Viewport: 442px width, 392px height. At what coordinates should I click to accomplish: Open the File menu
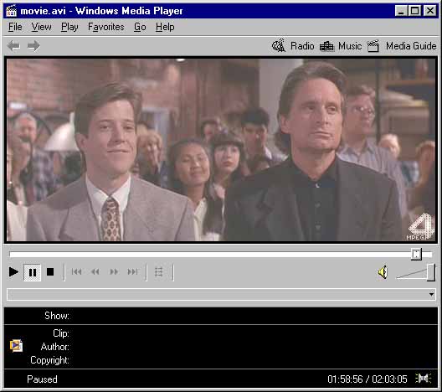click(15, 27)
